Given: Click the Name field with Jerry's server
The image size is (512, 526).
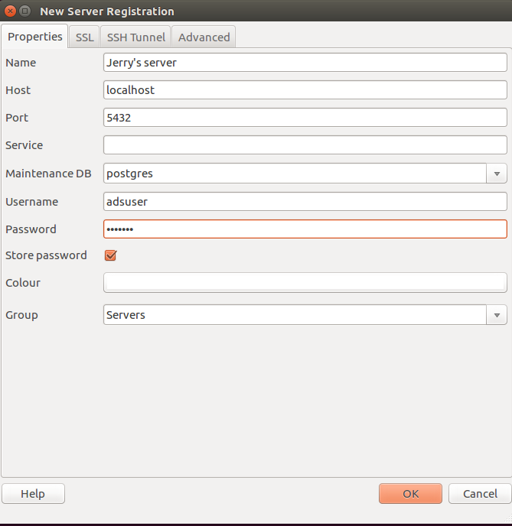Looking at the screenshot, I should point(305,63).
